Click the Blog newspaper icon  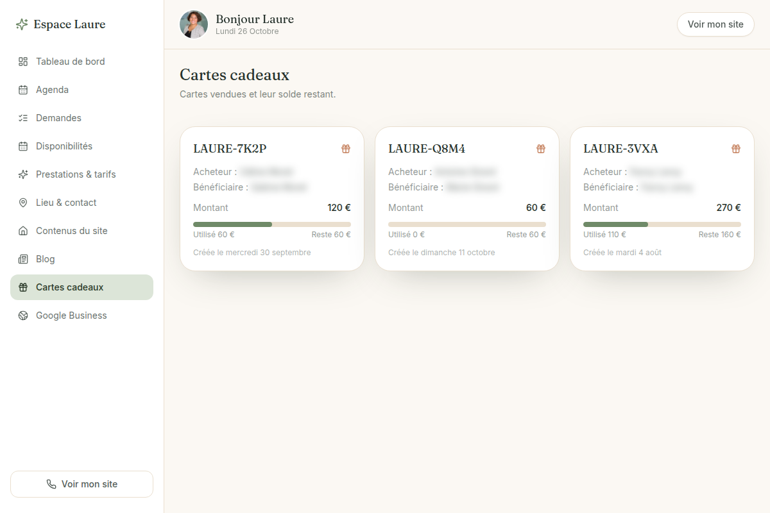pyautogui.click(x=23, y=259)
